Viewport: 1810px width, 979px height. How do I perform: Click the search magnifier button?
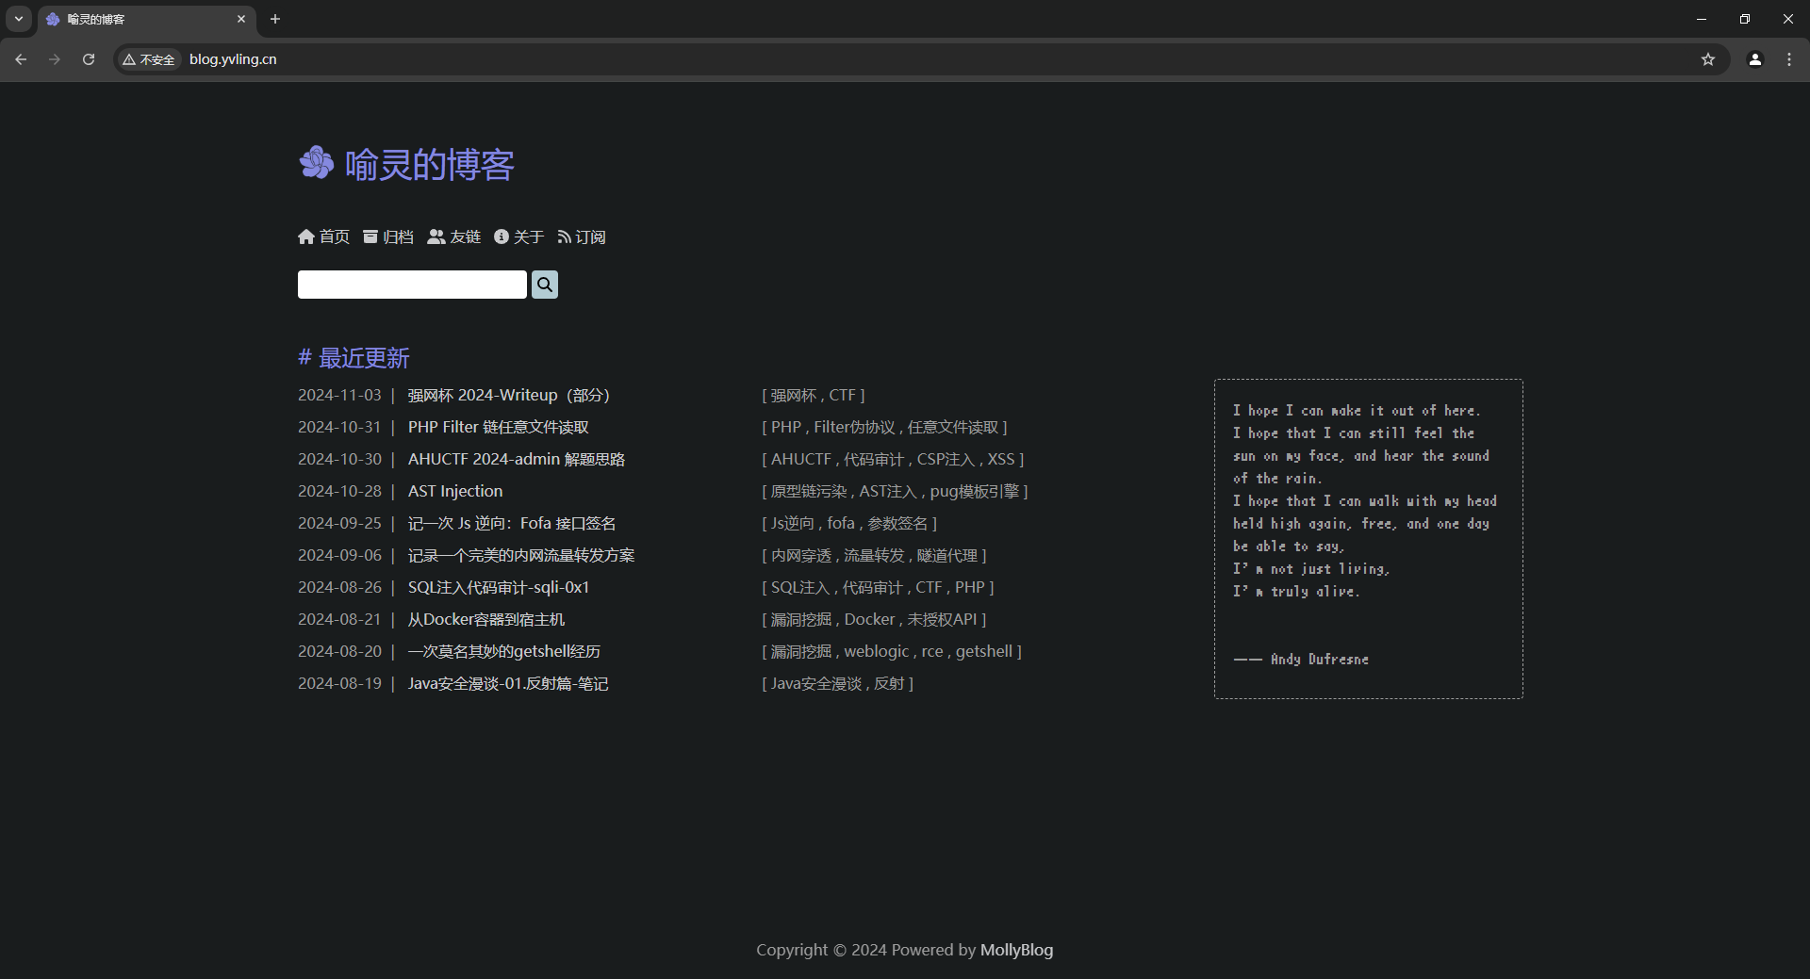pos(544,285)
